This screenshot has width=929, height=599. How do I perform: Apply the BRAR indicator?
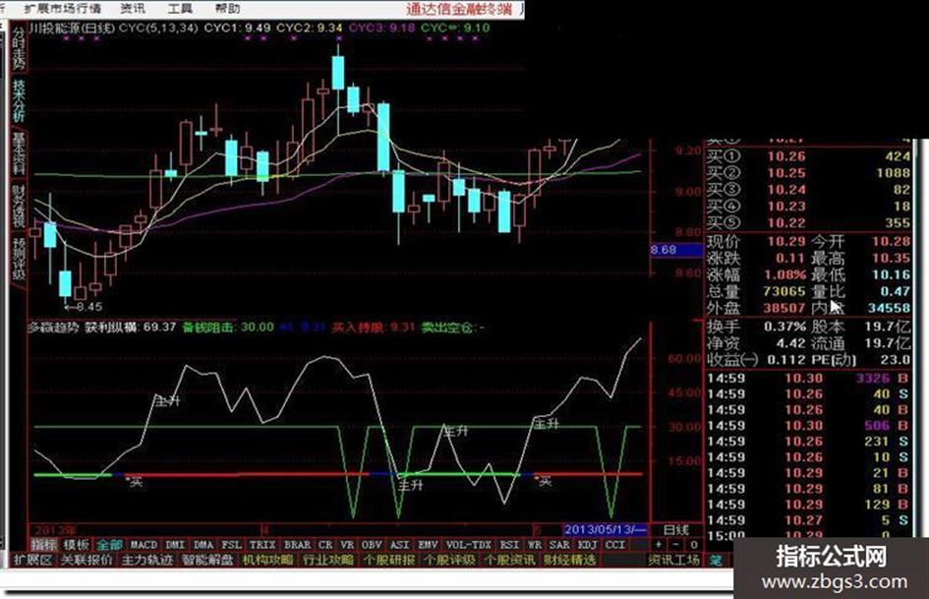pos(297,545)
